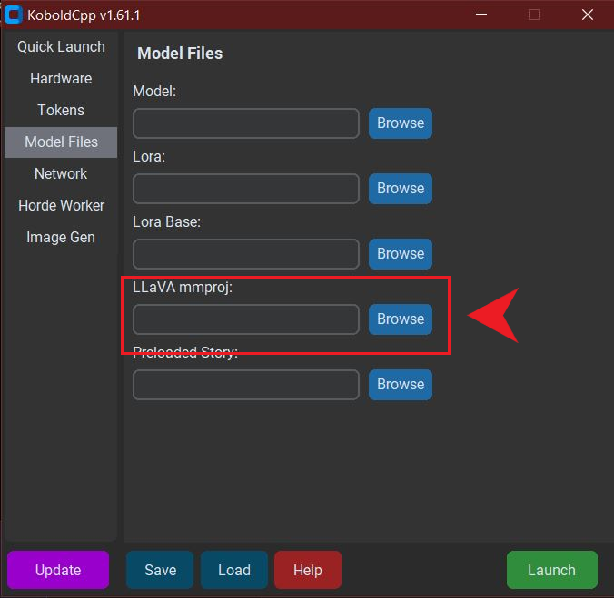Image resolution: width=614 pixels, height=598 pixels.
Task: Switch to the Hardware tab
Action: (x=61, y=79)
